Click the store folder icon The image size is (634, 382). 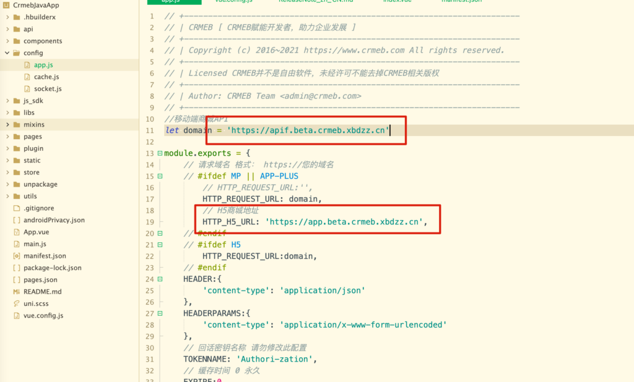click(17, 172)
